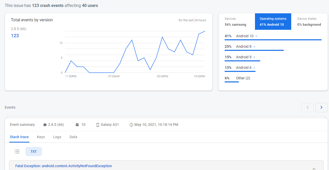Switch to the Keys tab
The image size is (329, 170).
click(41, 137)
